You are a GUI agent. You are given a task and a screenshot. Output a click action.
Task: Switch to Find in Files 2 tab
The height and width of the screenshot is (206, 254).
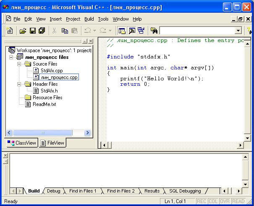click(121, 191)
